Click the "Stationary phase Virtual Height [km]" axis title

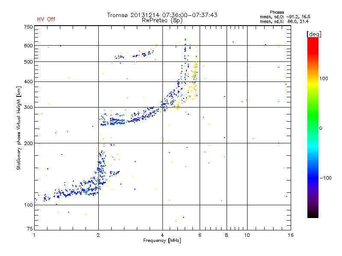[x=19, y=128]
